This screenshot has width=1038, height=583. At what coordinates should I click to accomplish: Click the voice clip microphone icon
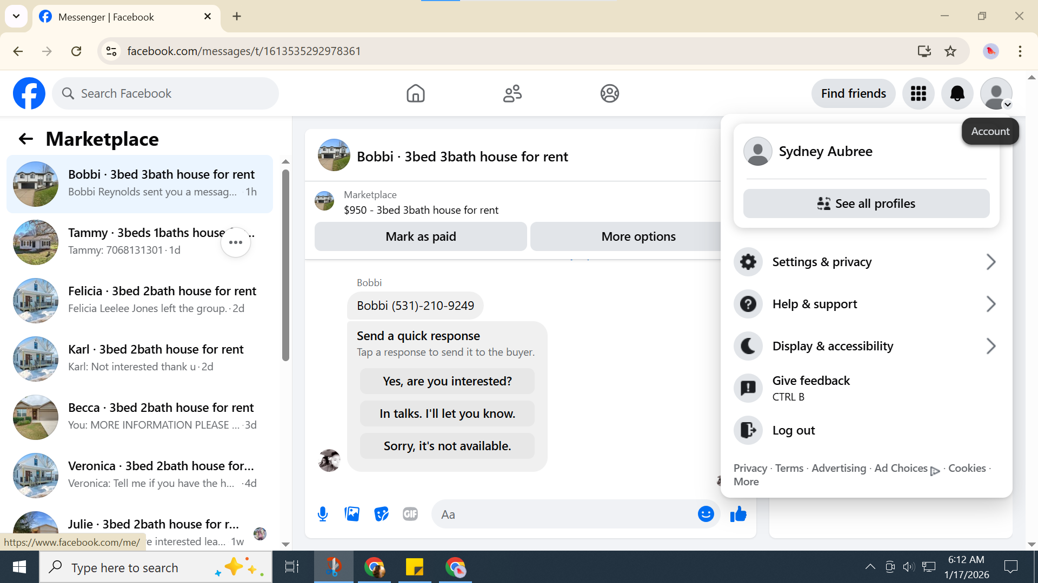click(x=323, y=514)
